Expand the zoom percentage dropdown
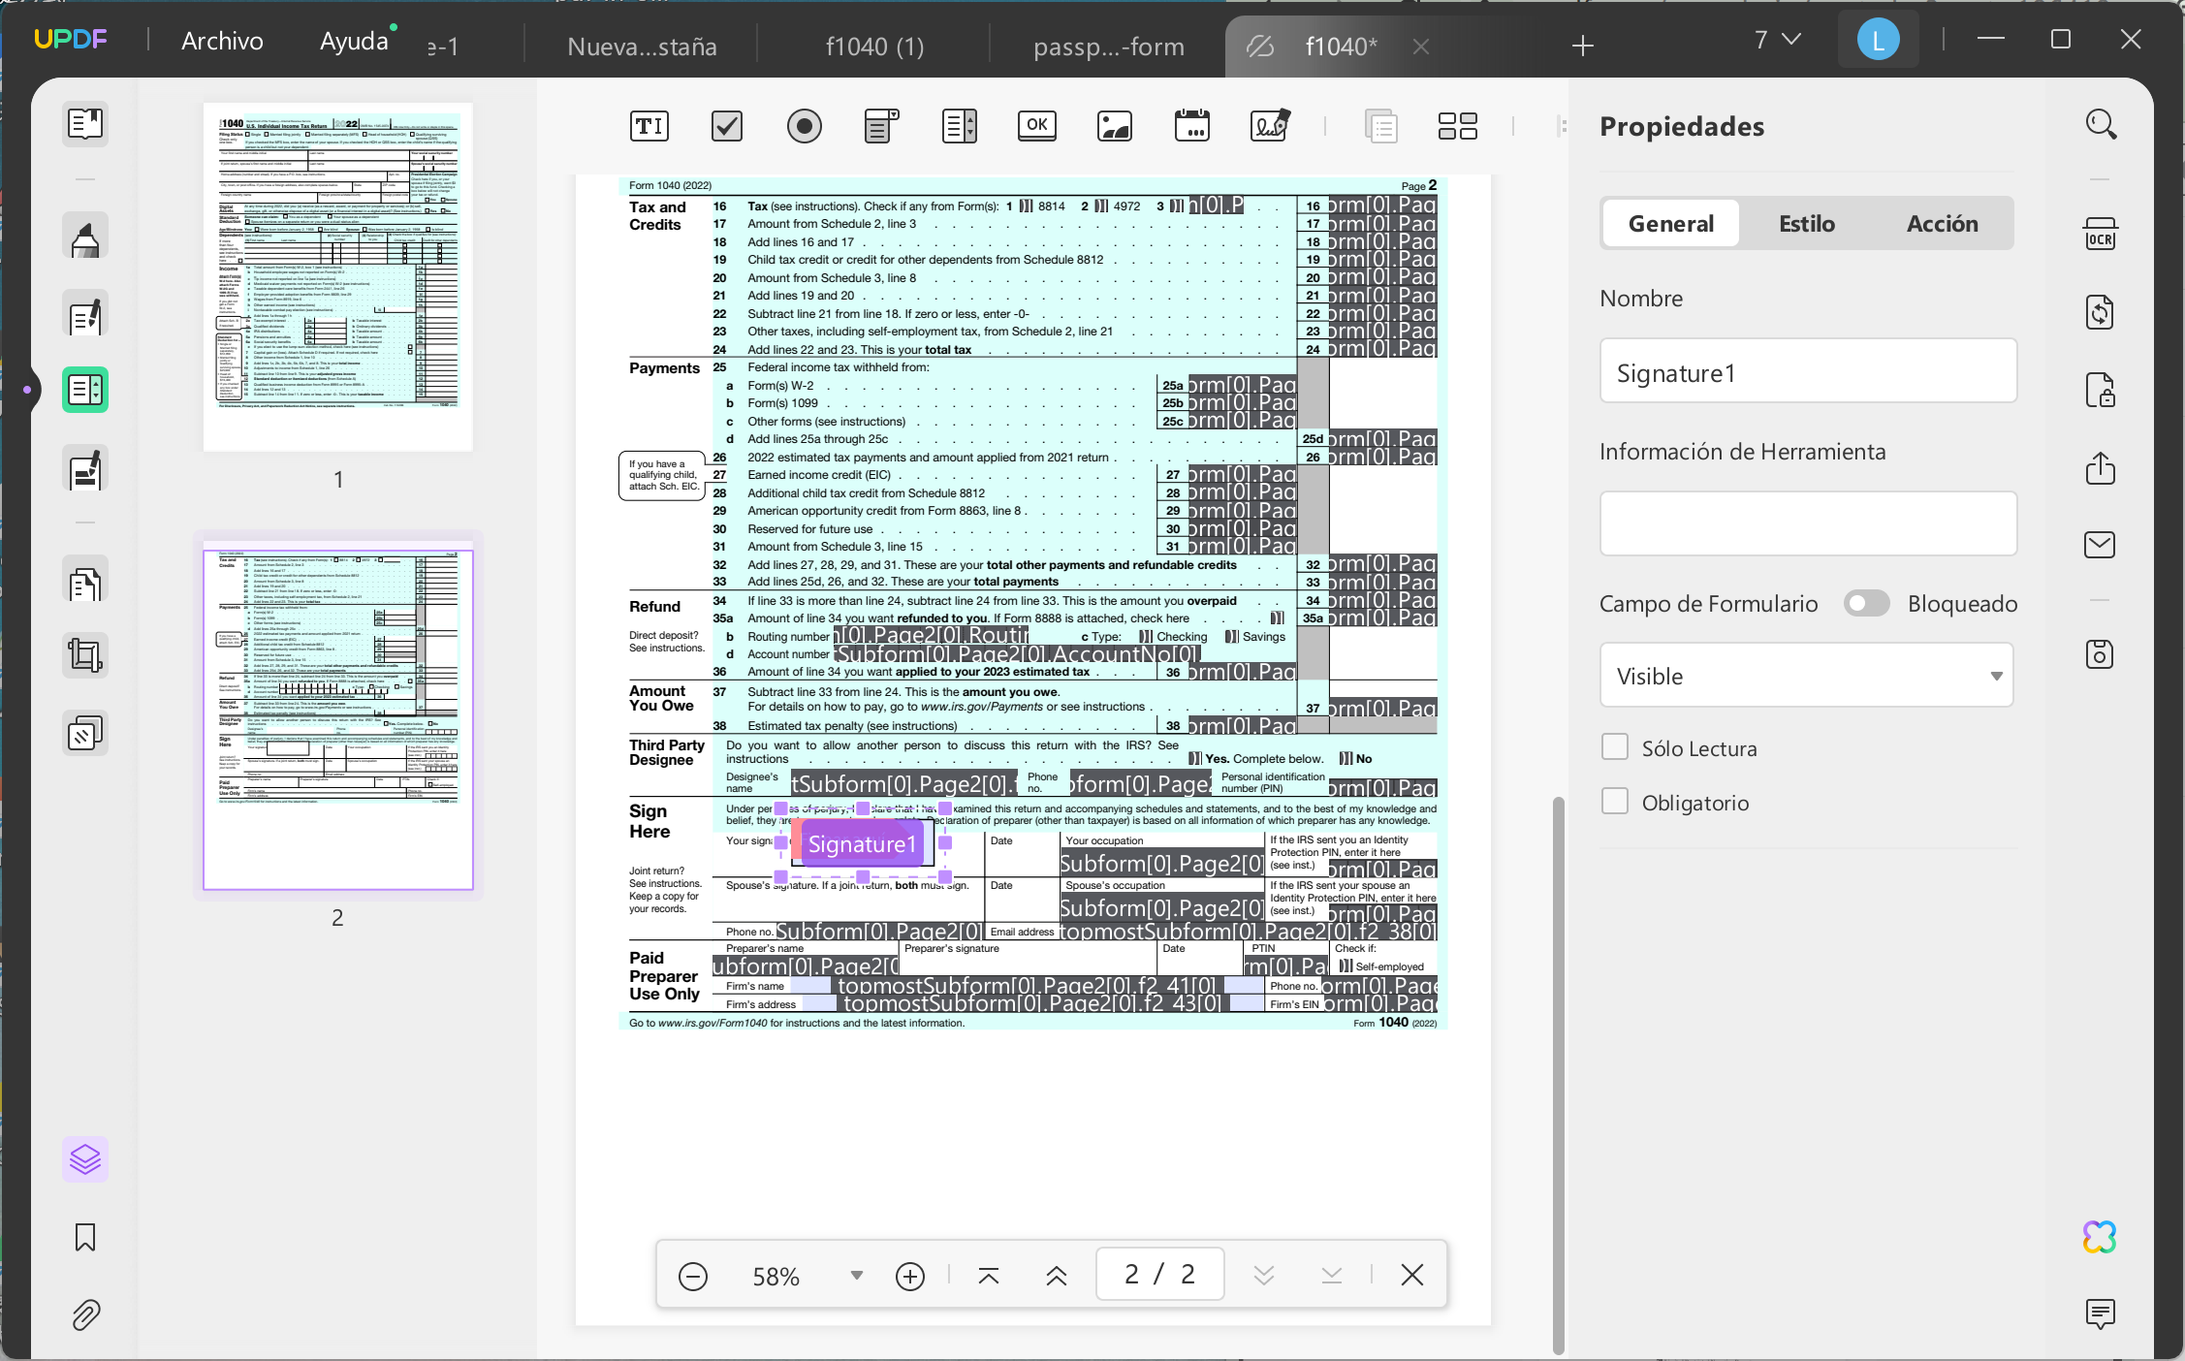 pos(856,1275)
